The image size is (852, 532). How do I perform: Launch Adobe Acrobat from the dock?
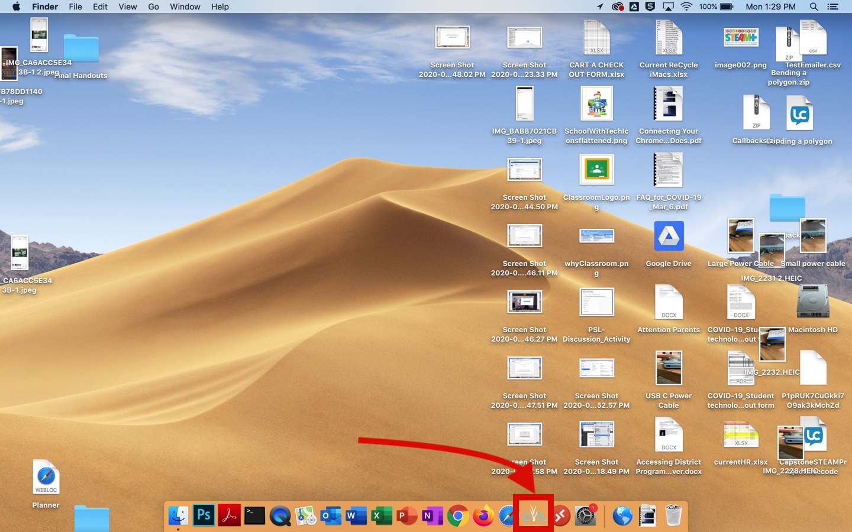coord(229,515)
